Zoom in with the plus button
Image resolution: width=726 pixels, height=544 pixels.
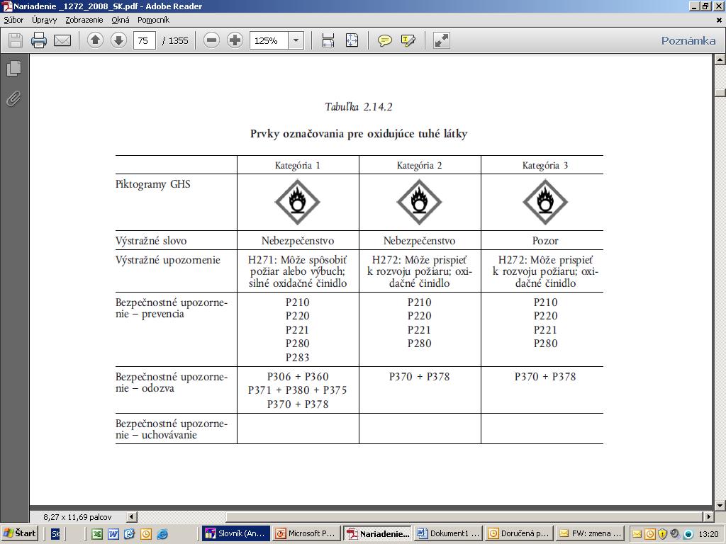(x=235, y=40)
